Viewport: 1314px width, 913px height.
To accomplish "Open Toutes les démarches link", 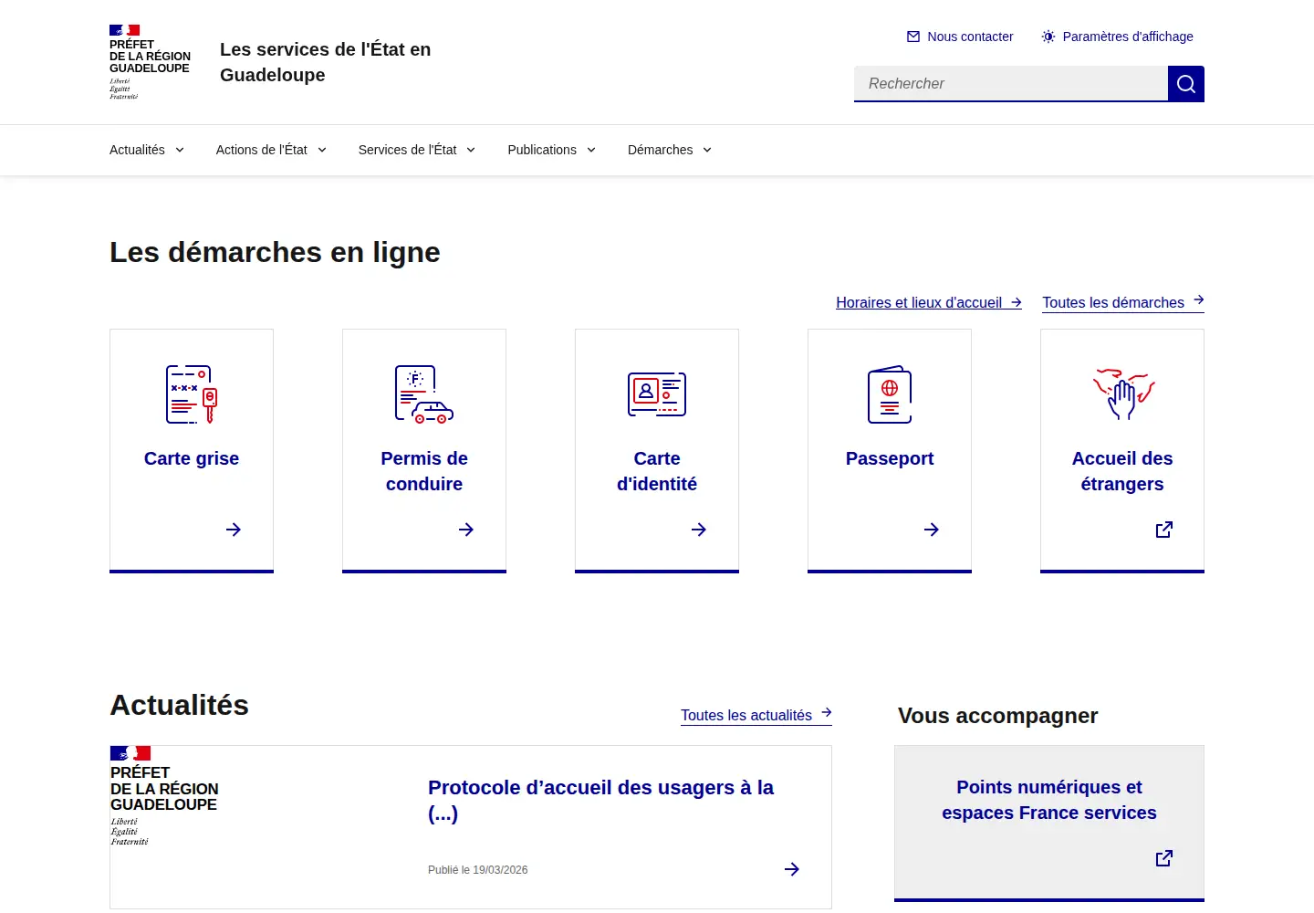I will pyautogui.click(x=1123, y=303).
